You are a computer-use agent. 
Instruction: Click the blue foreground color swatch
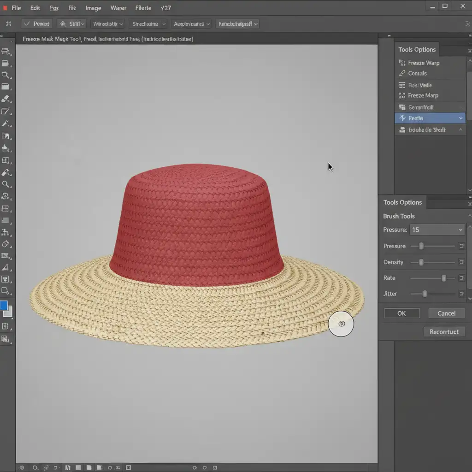coord(4,305)
